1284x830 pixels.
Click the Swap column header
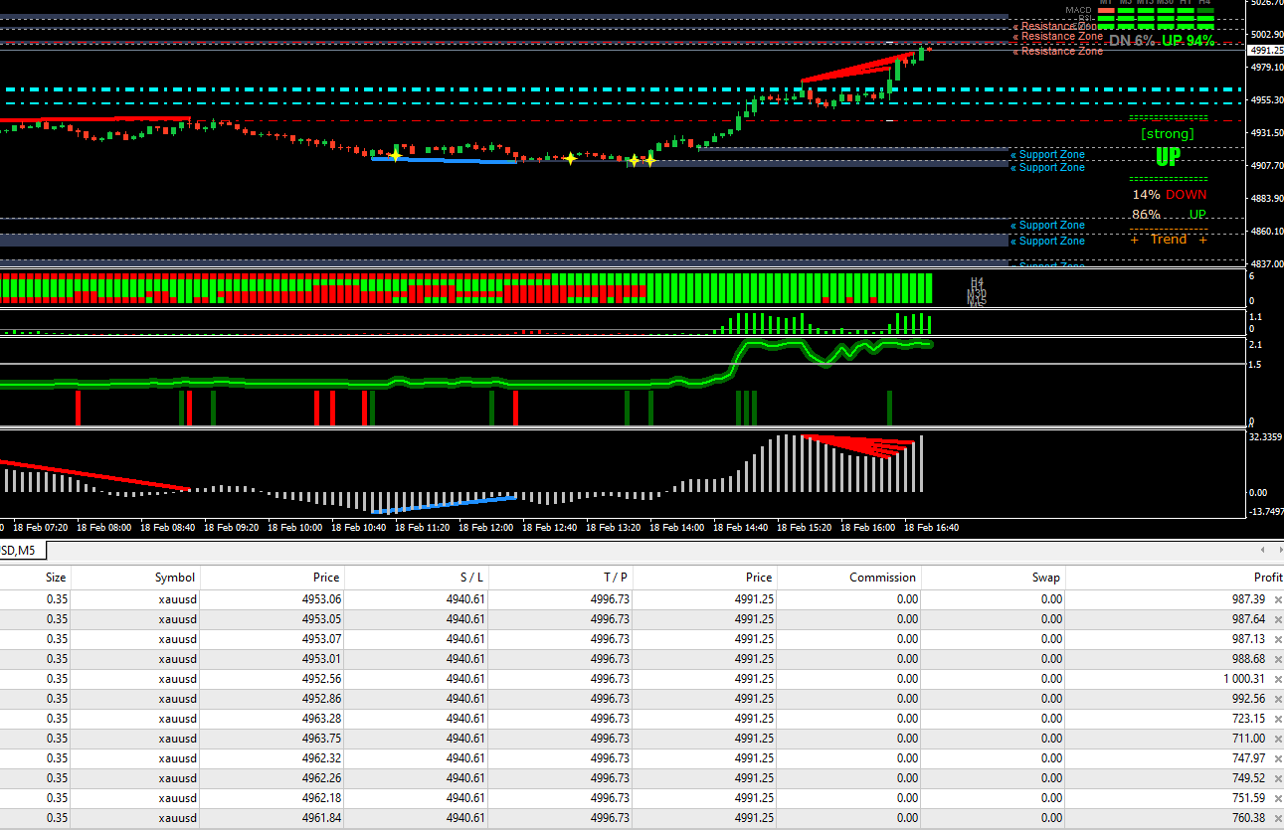[x=1045, y=577]
